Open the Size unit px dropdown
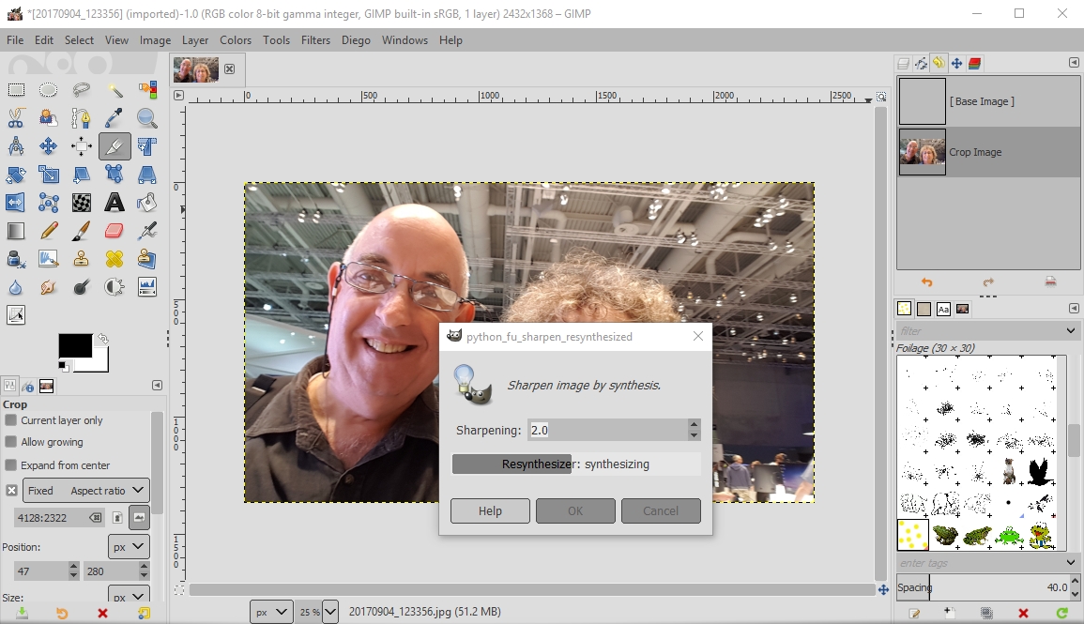 click(129, 597)
